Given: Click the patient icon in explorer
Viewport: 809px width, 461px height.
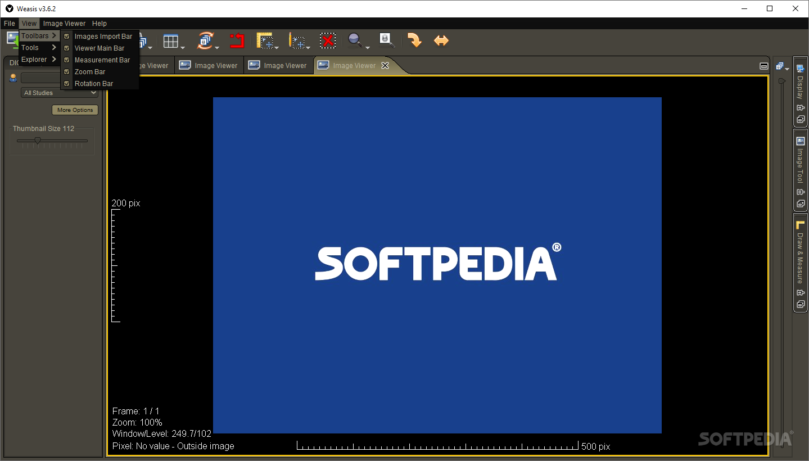Looking at the screenshot, I should (13, 78).
